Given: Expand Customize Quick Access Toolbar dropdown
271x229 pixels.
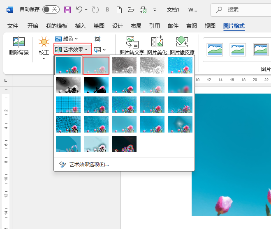Looking at the screenshot, I should pyautogui.click(x=155, y=10).
